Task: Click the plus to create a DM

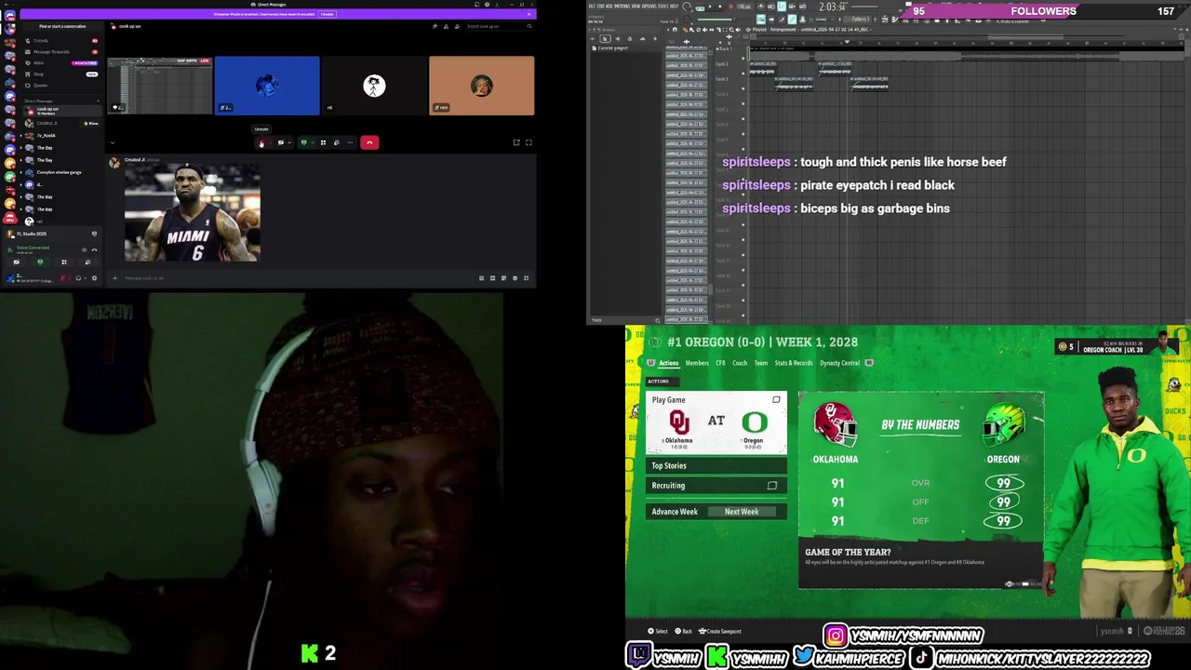Action: 97,100
